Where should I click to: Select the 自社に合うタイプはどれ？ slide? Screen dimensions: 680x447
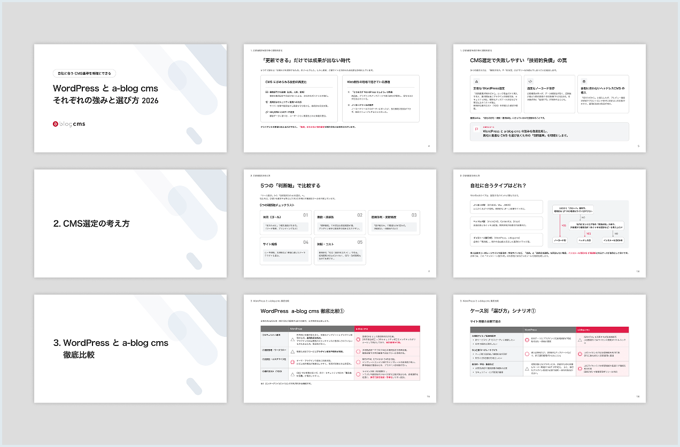549,223
